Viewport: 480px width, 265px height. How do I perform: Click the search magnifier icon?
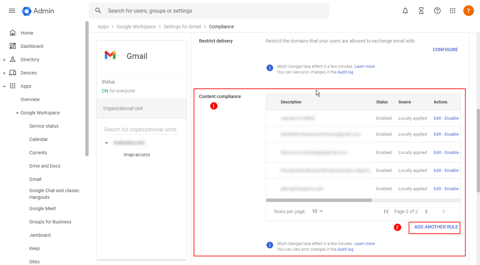tap(98, 11)
